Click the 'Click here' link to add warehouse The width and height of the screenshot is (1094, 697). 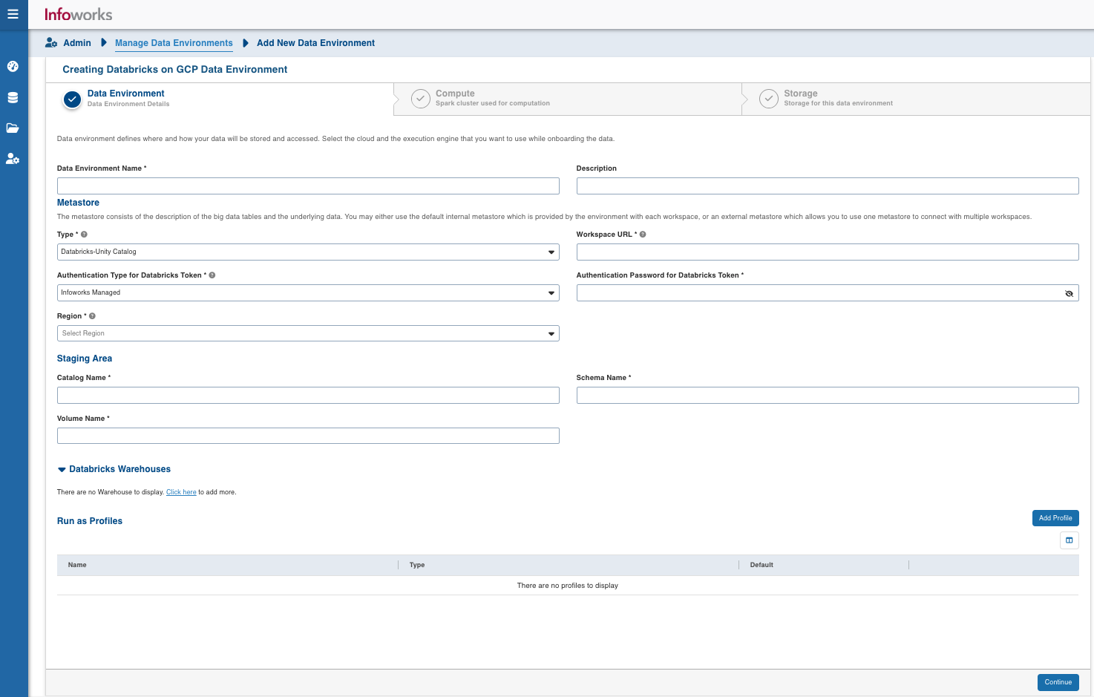(x=181, y=492)
